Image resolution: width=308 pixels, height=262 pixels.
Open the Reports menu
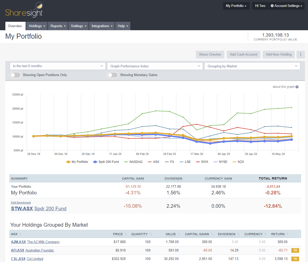click(58, 26)
